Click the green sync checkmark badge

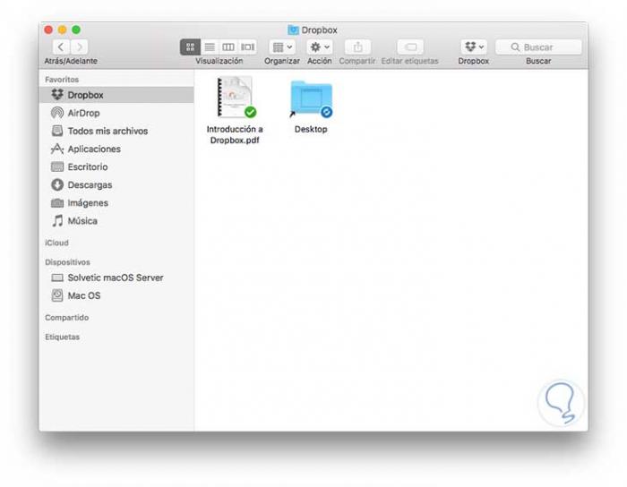coord(250,112)
